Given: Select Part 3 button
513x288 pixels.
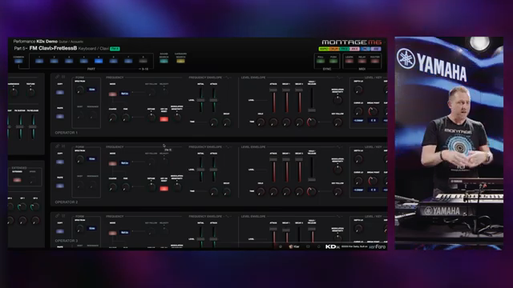Looking at the screenshot, I should pos(69,61).
